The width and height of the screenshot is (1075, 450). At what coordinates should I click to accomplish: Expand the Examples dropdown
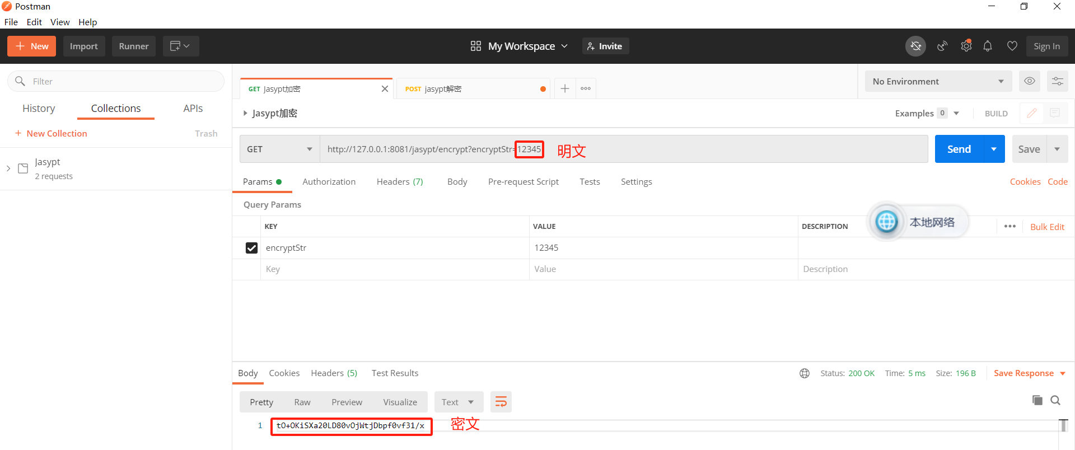click(x=956, y=113)
